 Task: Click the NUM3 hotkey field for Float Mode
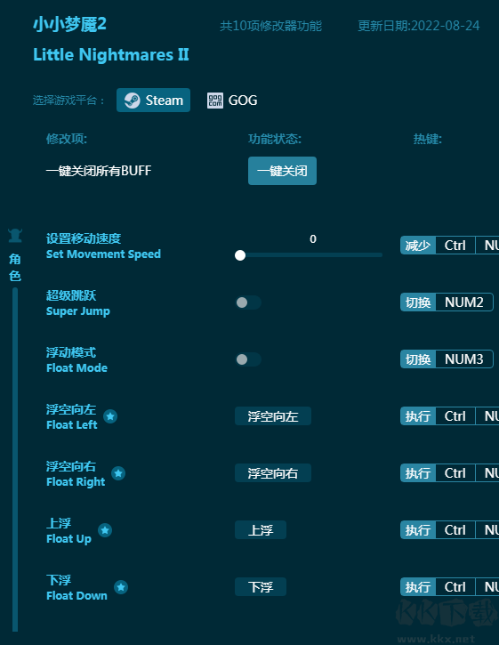(464, 359)
